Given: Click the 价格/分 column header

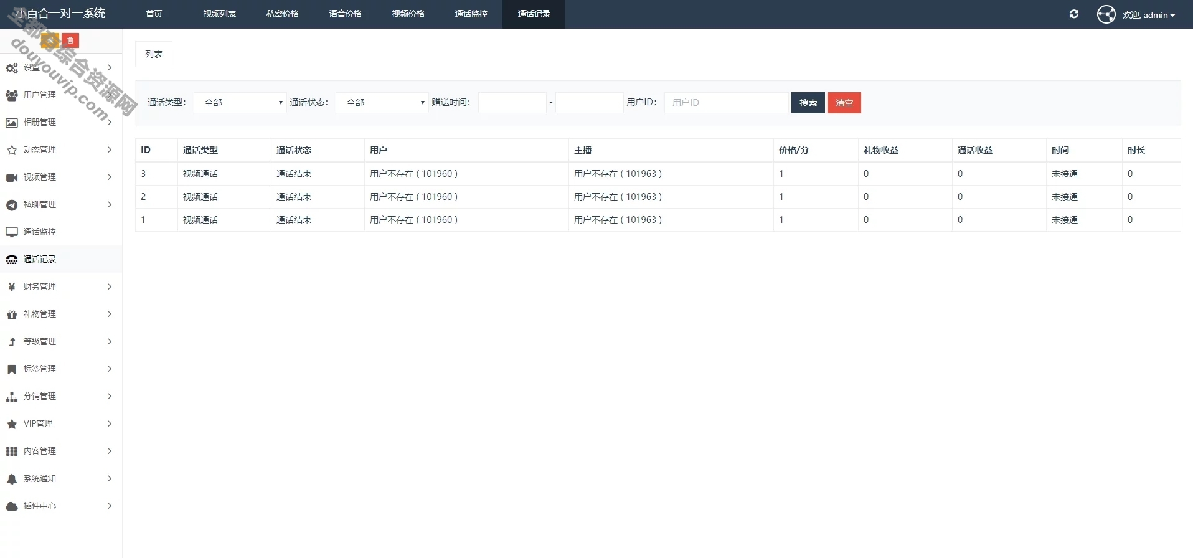Looking at the screenshot, I should click(x=794, y=150).
